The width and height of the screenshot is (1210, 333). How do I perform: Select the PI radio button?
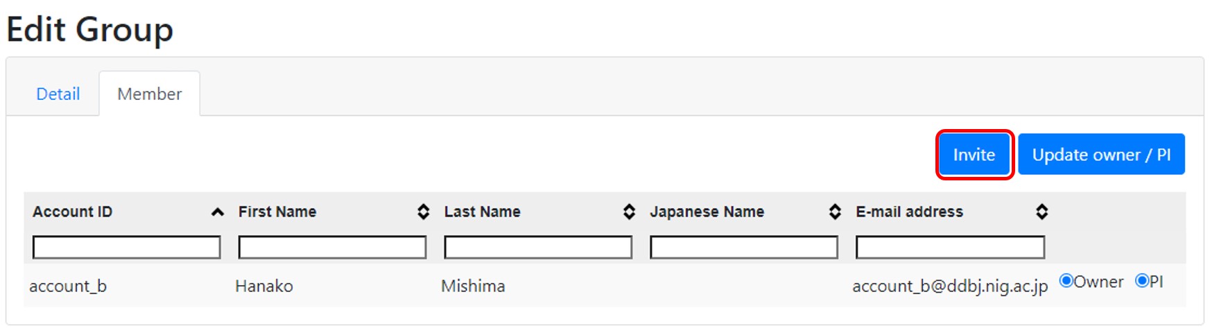point(1141,281)
